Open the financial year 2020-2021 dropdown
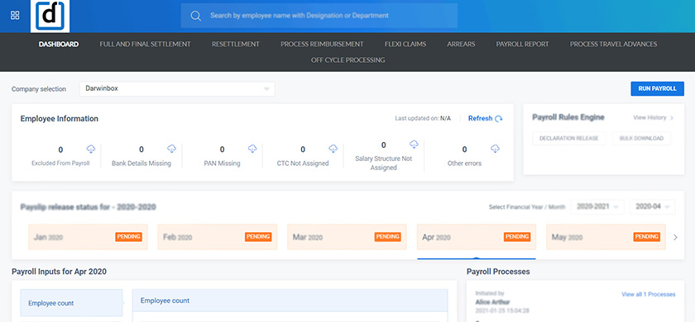695x322 pixels. coord(597,206)
